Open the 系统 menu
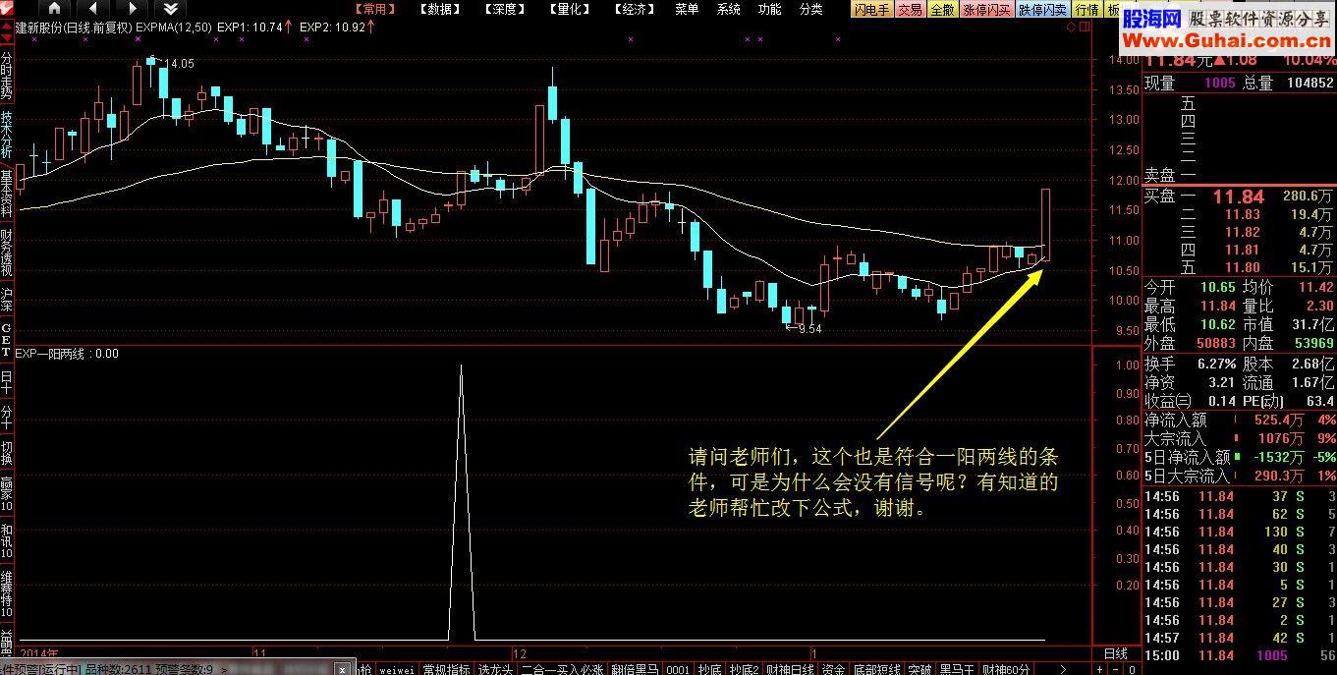1337x675 pixels. coord(728,9)
